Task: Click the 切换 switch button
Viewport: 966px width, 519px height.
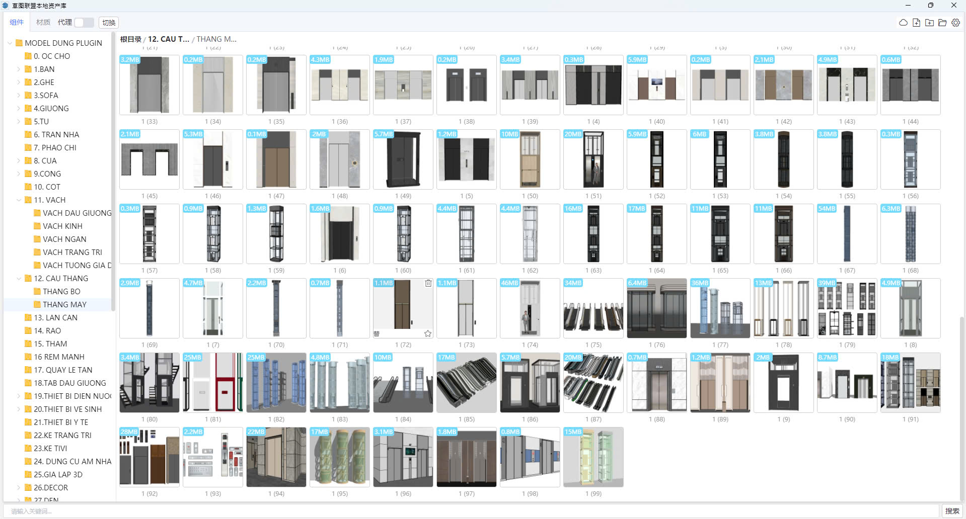Action: [109, 23]
